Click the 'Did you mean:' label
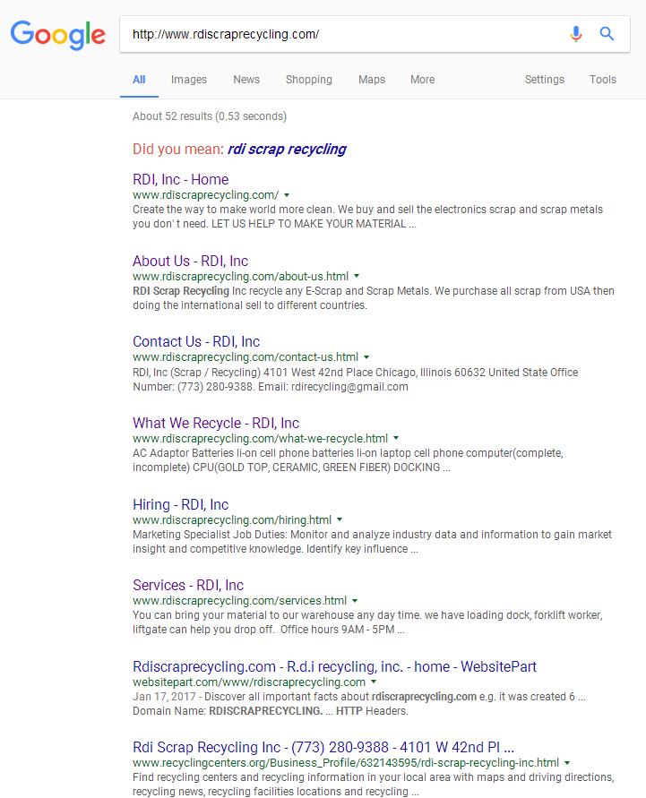 pyautogui.click(x=178, y=149)
